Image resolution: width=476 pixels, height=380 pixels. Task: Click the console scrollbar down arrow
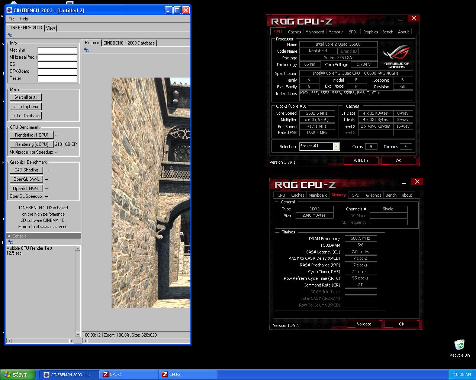click(78, 335)
